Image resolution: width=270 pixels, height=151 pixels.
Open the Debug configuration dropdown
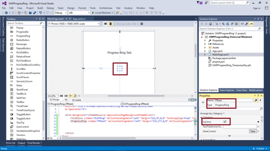pos(61,13)
